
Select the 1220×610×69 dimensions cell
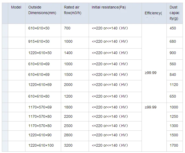coord(40,85)
